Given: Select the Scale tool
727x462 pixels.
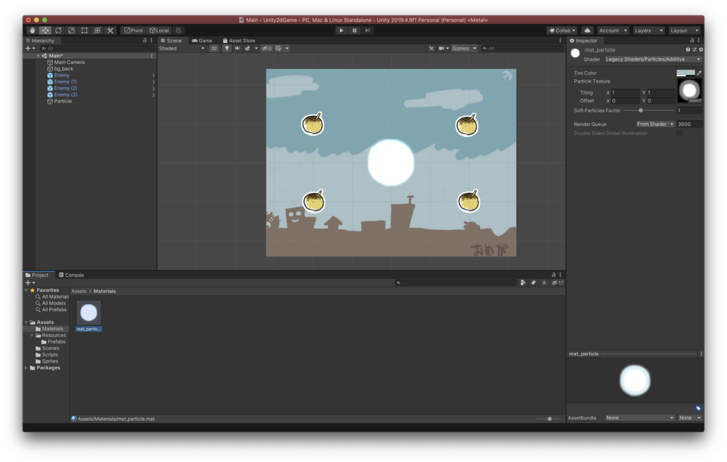Looking at the screenshot, I should (x=71, y=30).
